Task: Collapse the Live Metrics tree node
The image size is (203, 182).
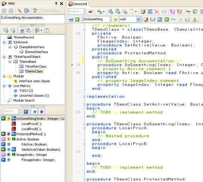Action: (4, 86)
